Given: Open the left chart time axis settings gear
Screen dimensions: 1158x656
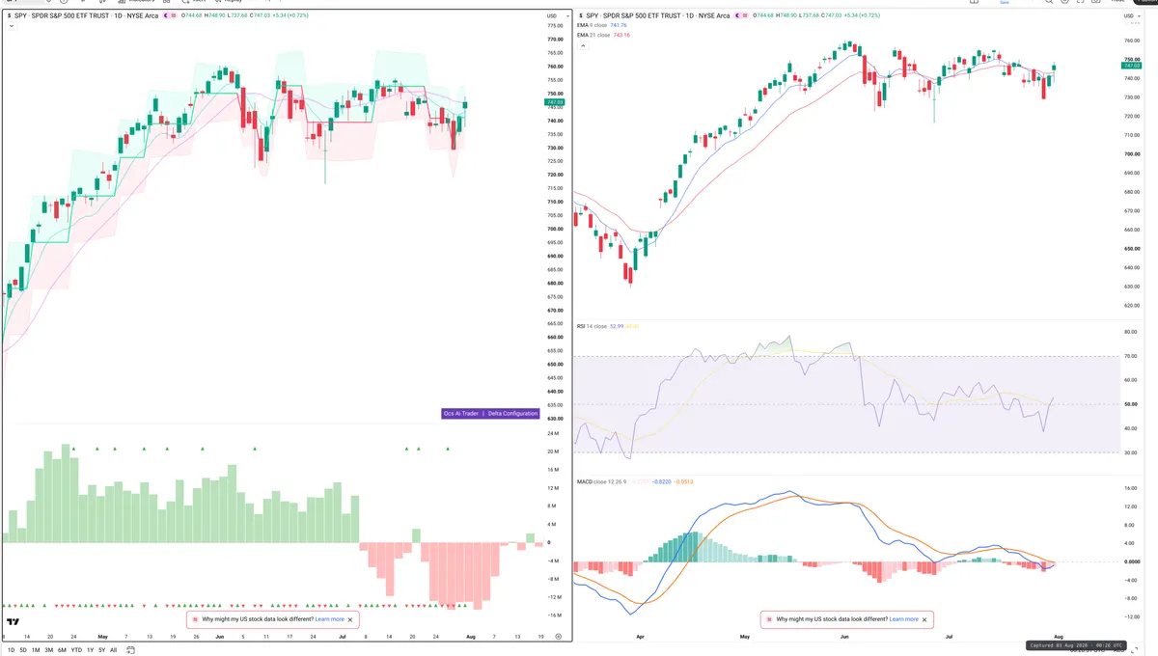Looking at the screenshot, I should click(x=559, y=637).
